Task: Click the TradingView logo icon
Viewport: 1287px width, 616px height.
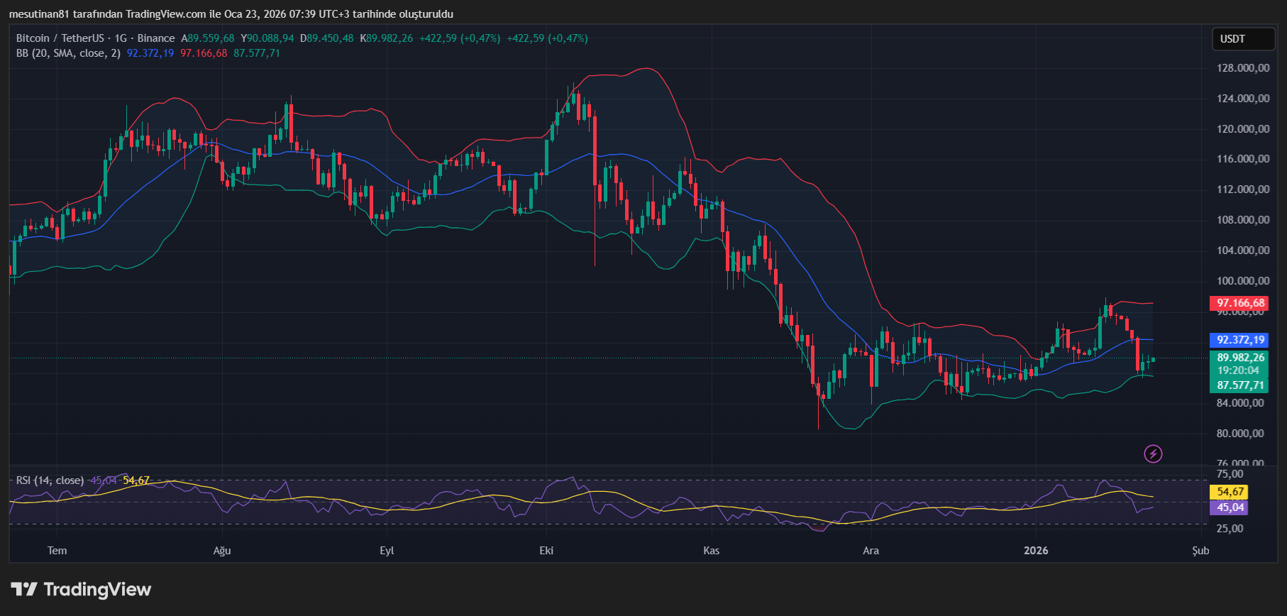Action: (24, 589)
